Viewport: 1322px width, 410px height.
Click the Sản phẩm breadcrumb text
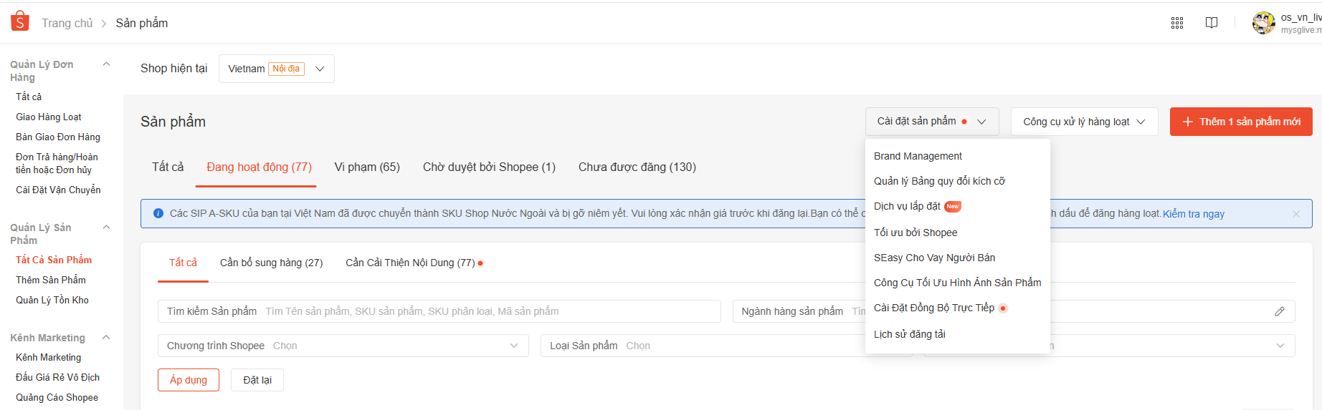tap(142, 23)
